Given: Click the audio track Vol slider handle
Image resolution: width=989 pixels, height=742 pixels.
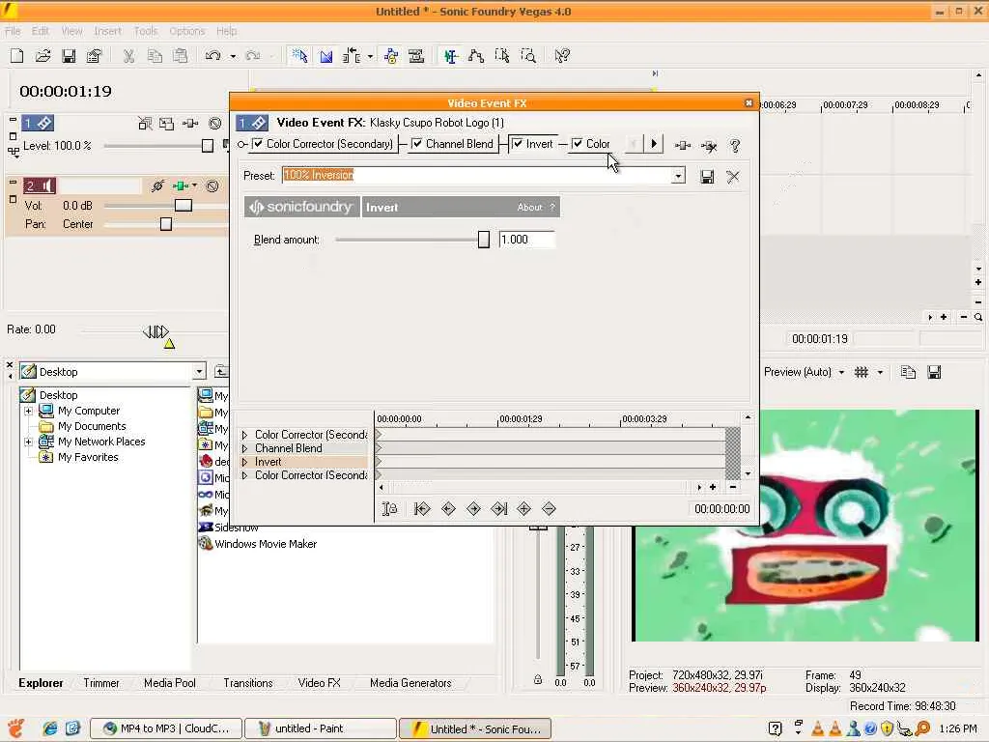Looking at the screenshot, I should tap(183, 206).
